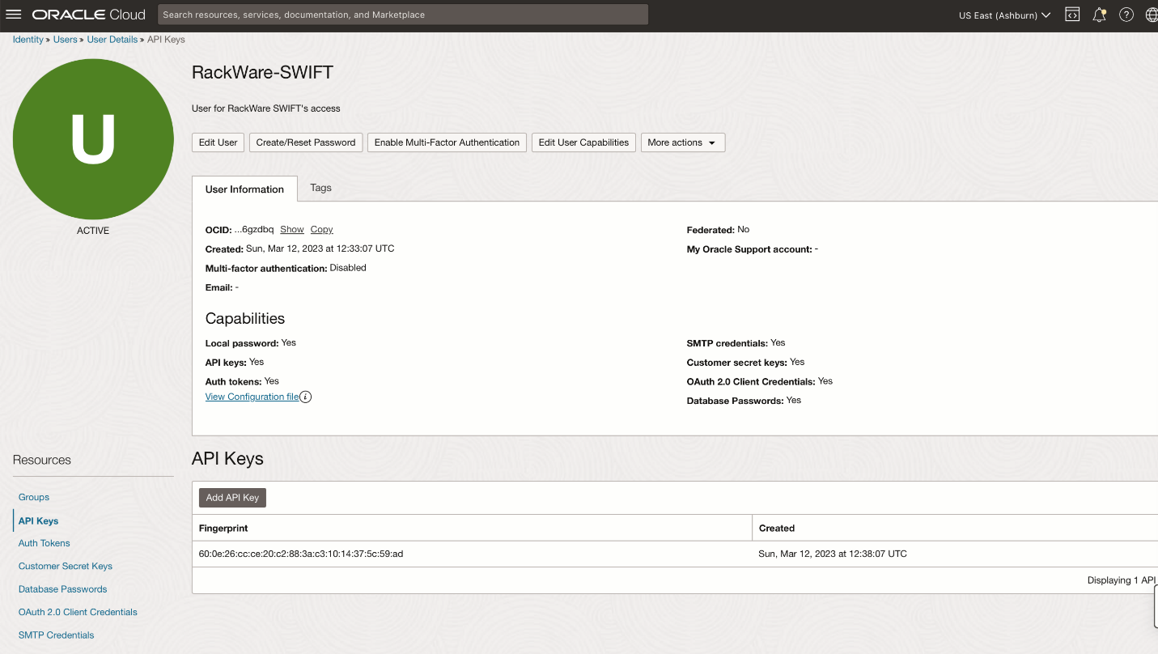Click the OCID value ...6gzdbq
The image size is (1158, 654).
point(254,230)
